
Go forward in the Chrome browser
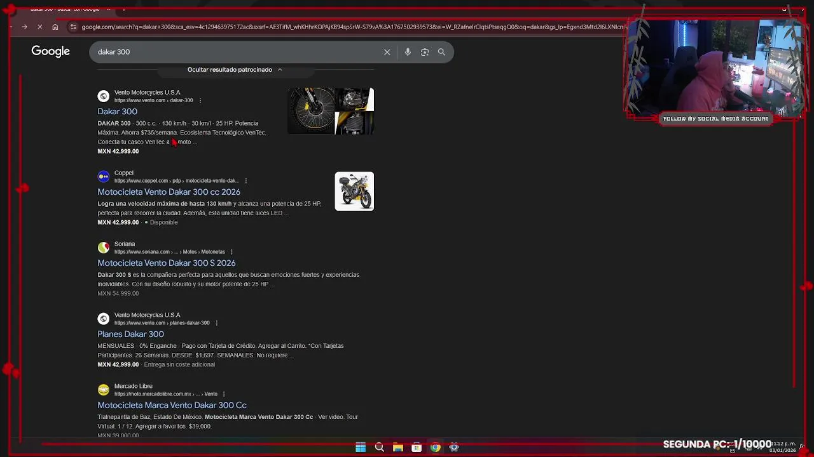pos(24,27)
